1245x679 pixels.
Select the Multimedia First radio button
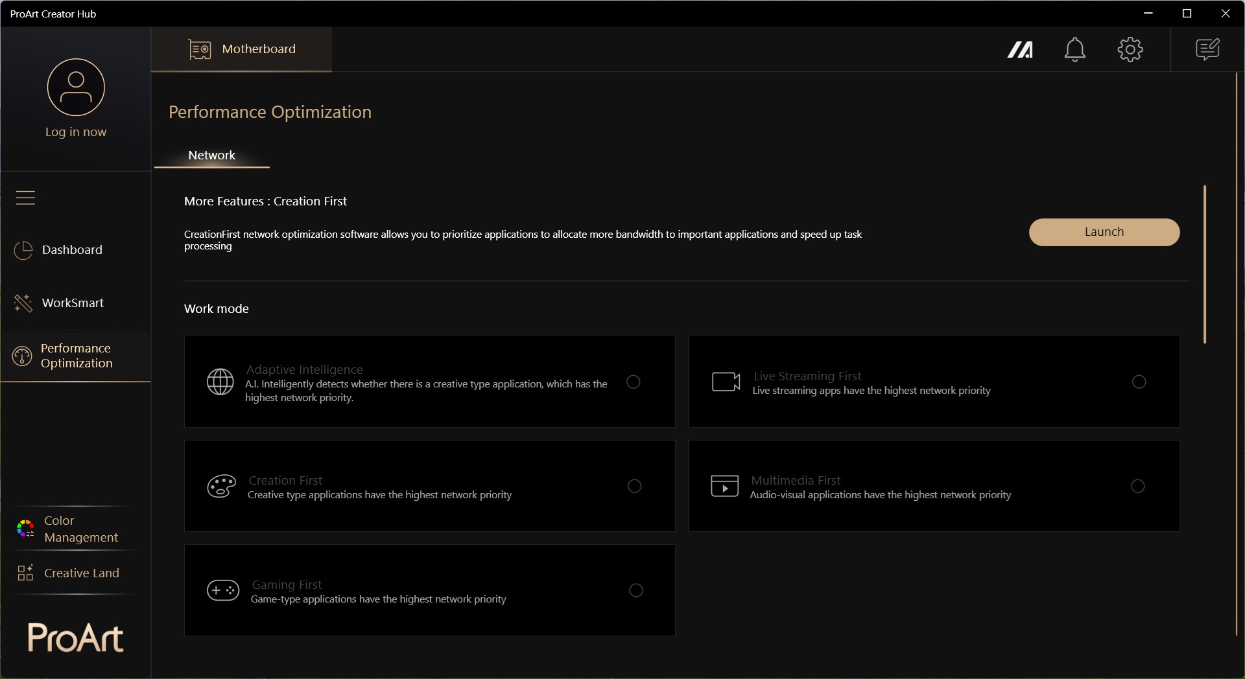tap(1138, 486)
